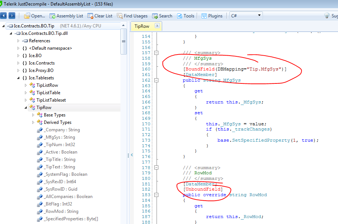The height and width of the screenshot is (224, 338).
Task: Expand the Ice.Contracts namespace
Action: pos(18,63)
